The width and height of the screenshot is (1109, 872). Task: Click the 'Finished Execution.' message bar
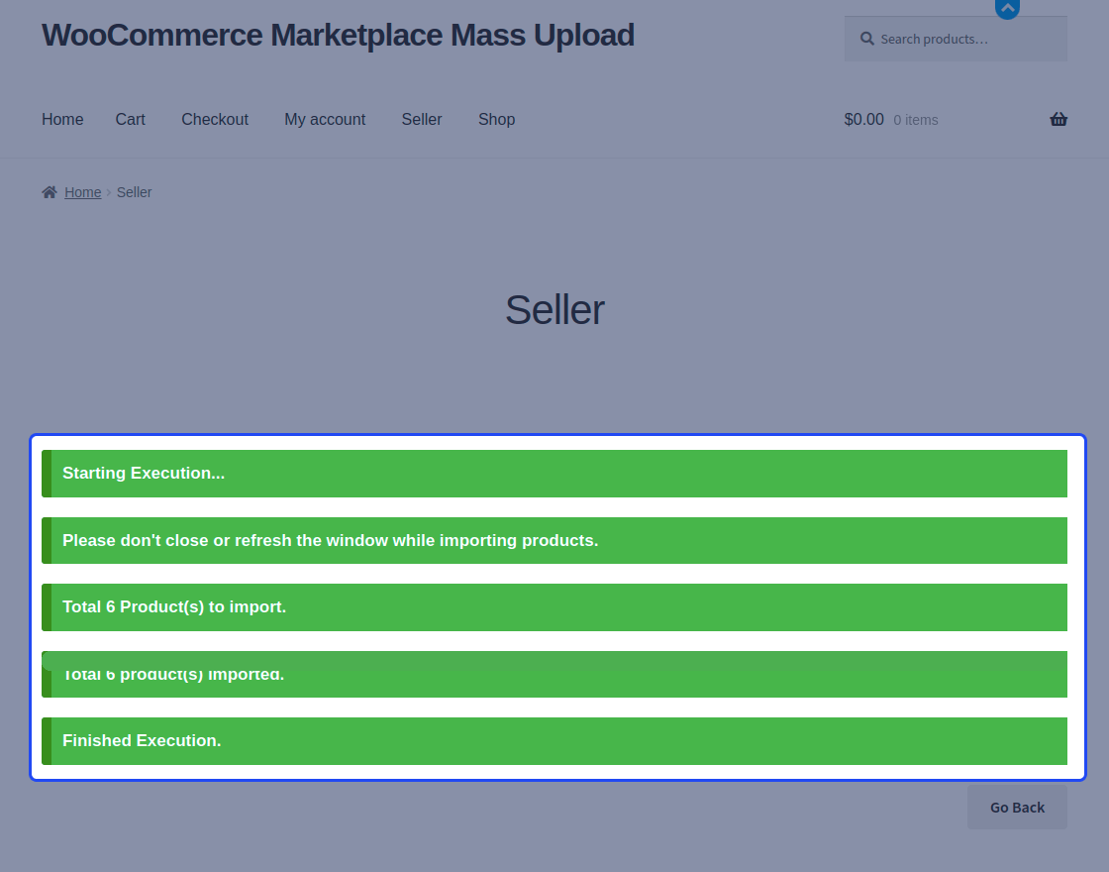pos(554,740)
